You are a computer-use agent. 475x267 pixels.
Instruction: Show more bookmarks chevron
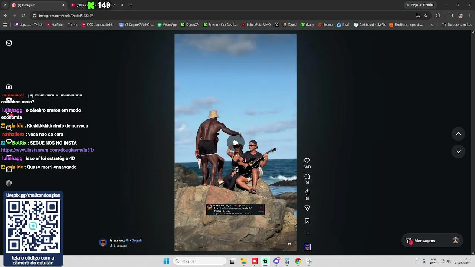pyautogui.click(x=432, y=25)
